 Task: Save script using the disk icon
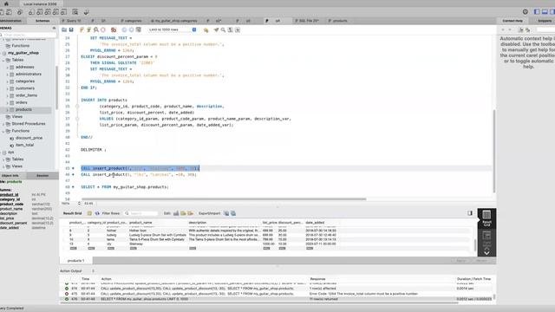pos(71,30)
